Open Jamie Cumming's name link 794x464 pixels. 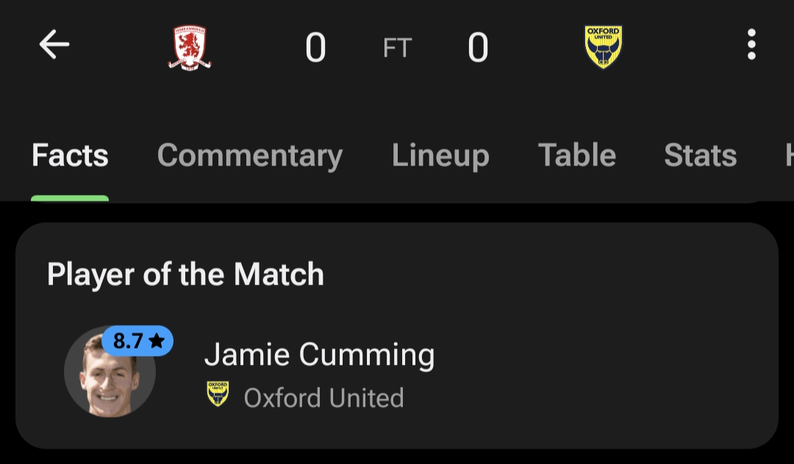click(x=319, y=355)
